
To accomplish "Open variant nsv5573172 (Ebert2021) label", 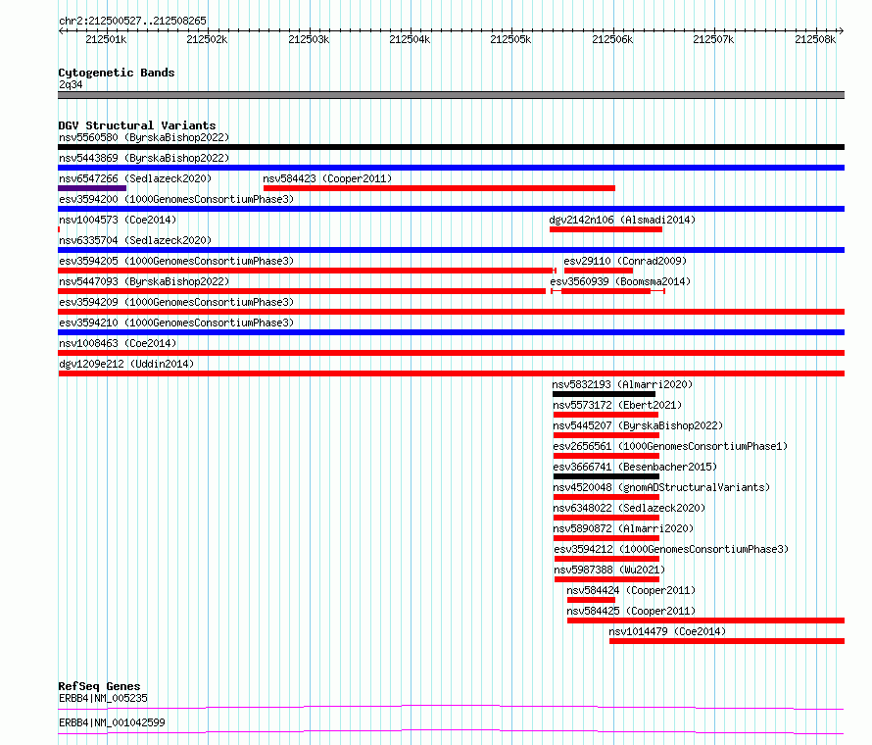I will pyautogui.click(x=617, y=405).
